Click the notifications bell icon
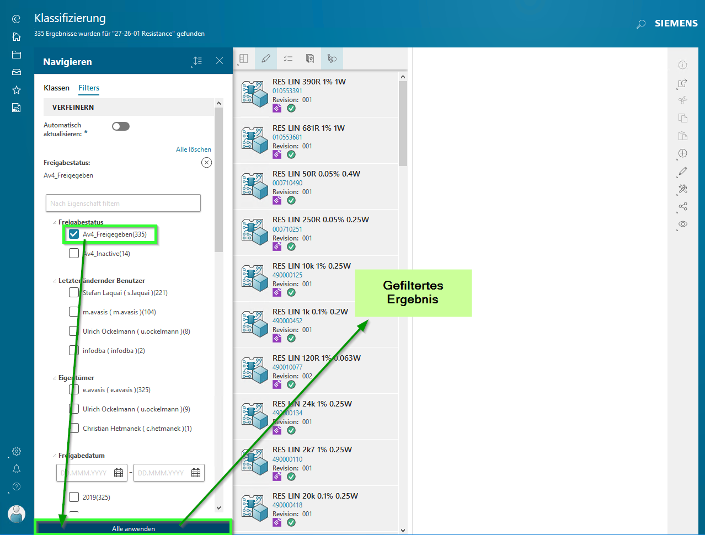This screenshot has width=705, height=535. [17, 469]
